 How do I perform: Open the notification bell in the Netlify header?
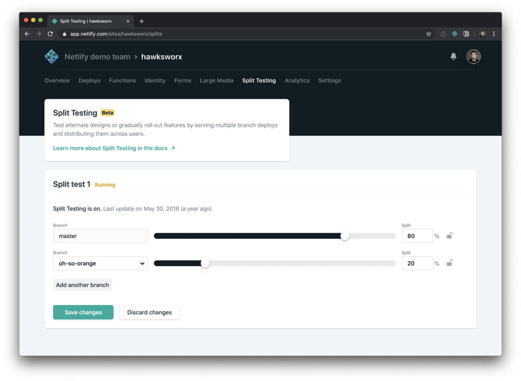(453, 56)
